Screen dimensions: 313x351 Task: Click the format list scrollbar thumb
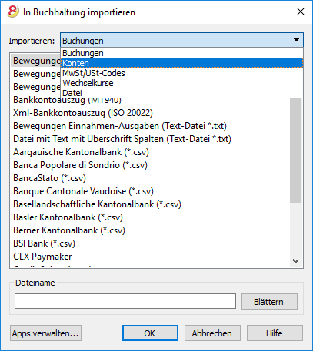(x=296, y=151)
